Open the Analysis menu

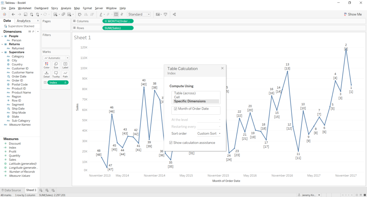66,8
